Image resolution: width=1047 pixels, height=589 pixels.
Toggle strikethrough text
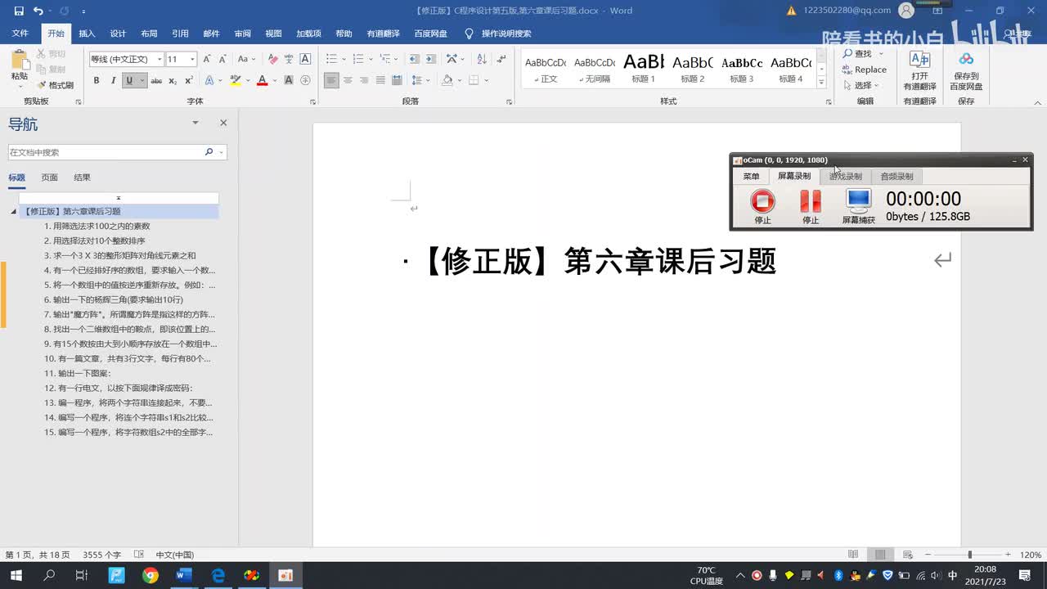tap(156, 80)
